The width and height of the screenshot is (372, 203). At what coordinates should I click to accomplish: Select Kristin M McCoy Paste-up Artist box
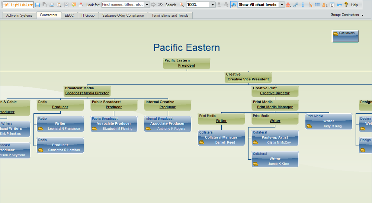click(x=275, y=138)
